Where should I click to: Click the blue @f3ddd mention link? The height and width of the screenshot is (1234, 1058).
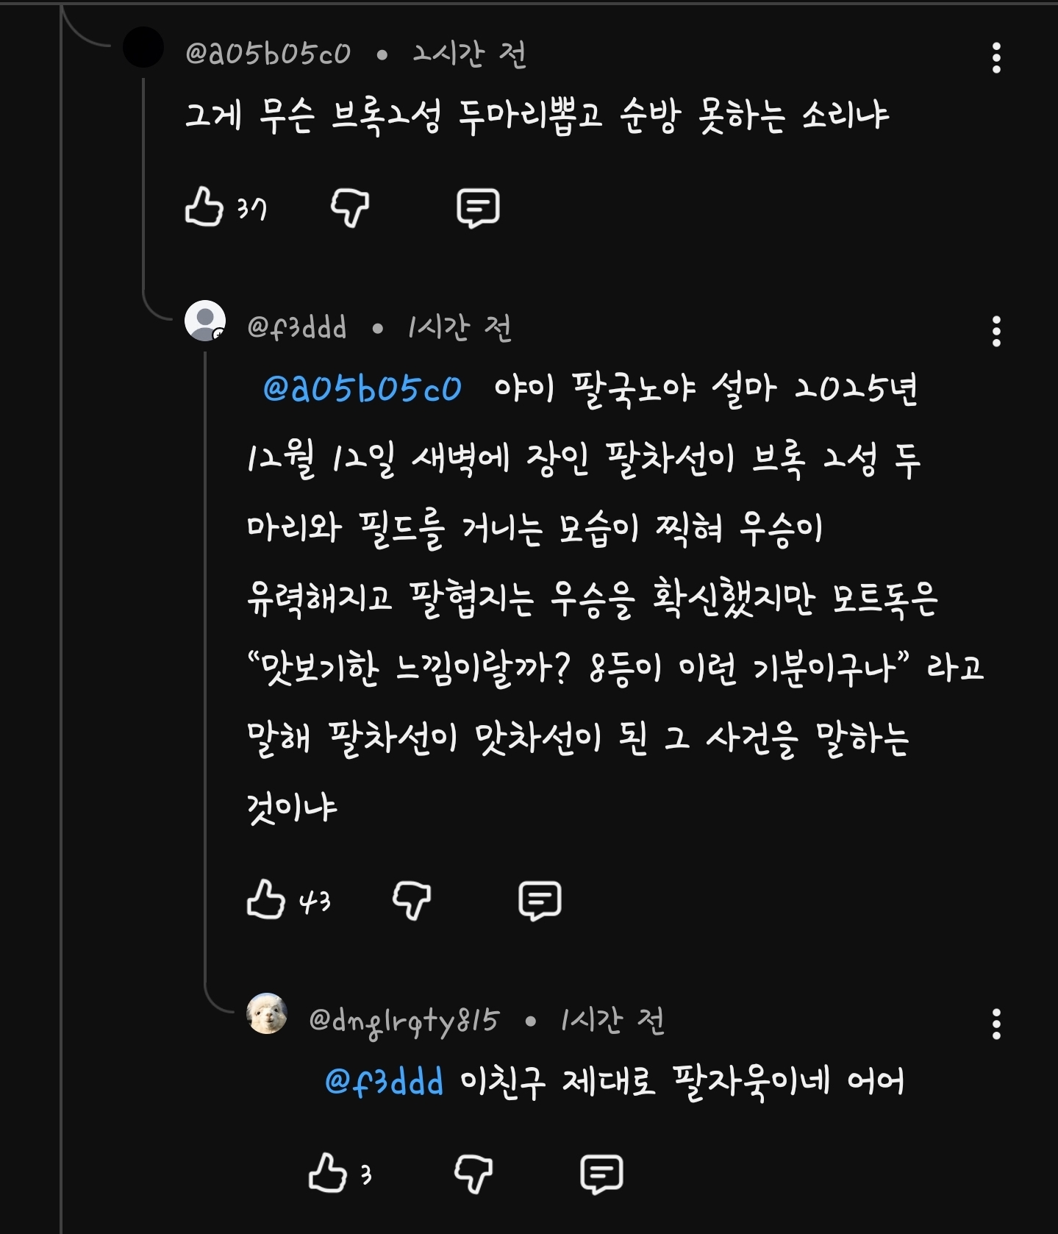click(x=384, y=1082)
